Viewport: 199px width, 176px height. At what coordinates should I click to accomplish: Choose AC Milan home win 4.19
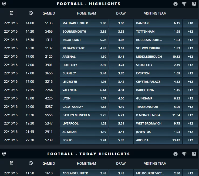pyautogui.click(x=84, y=132)
